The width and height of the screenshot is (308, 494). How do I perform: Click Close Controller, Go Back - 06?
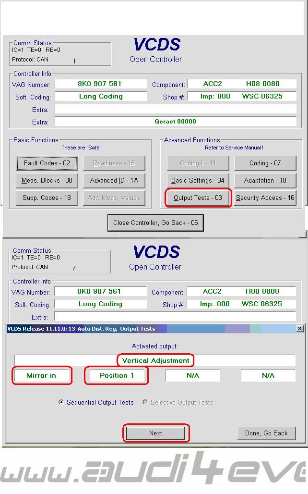pyautogui.click(x=155, y=223)
